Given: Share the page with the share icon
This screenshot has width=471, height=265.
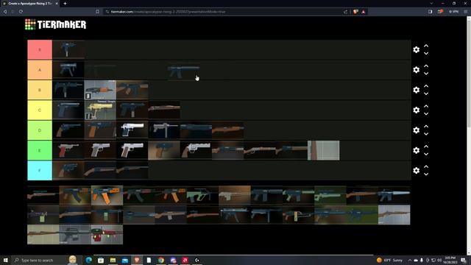Looking at the screenshot, I should coord(345,12).
